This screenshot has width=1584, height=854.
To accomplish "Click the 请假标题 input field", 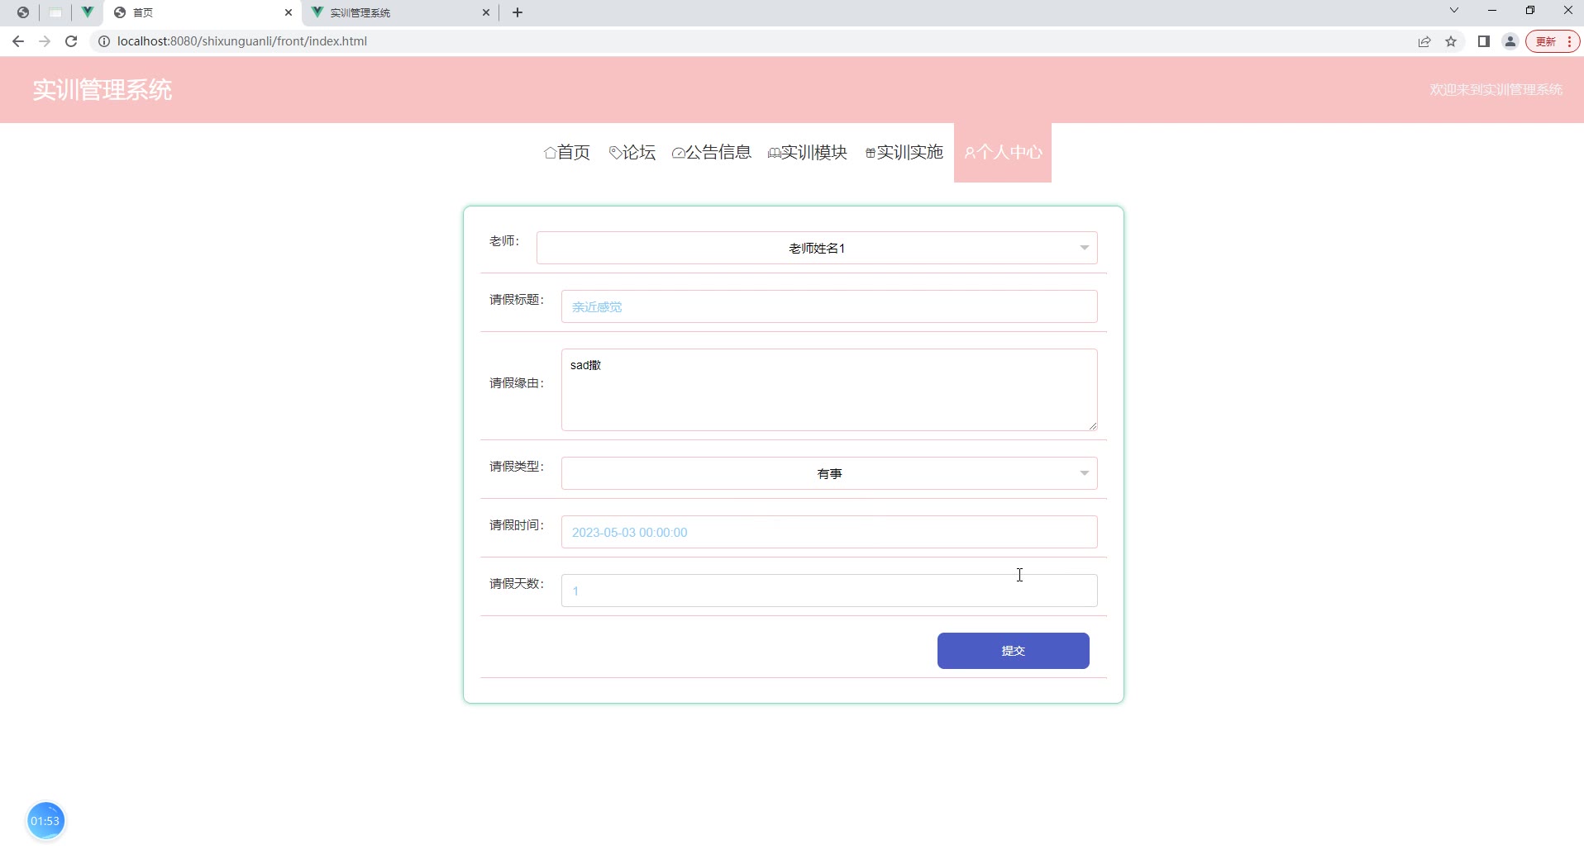I will [829, 307].
